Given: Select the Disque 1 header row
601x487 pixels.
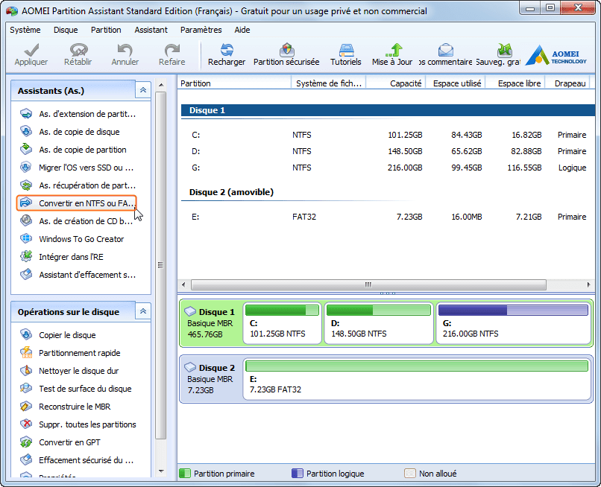Looking at the screenshot, I should point(388,110).
